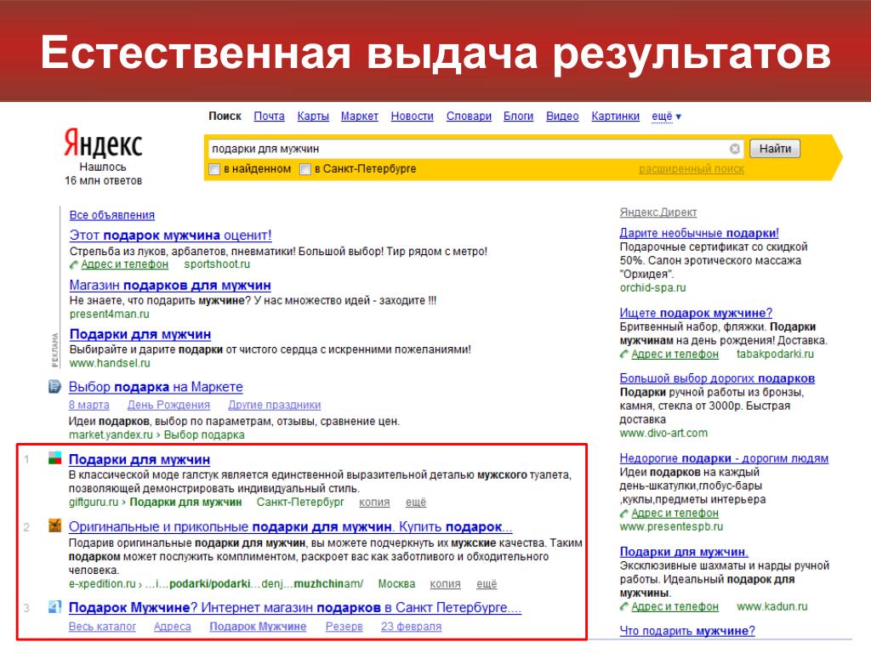
Task: Open handsel.ru ad 'Подарки для мужчин'
Action: (140, 334)
